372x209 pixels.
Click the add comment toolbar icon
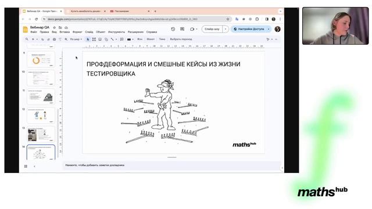click(122, 39)
